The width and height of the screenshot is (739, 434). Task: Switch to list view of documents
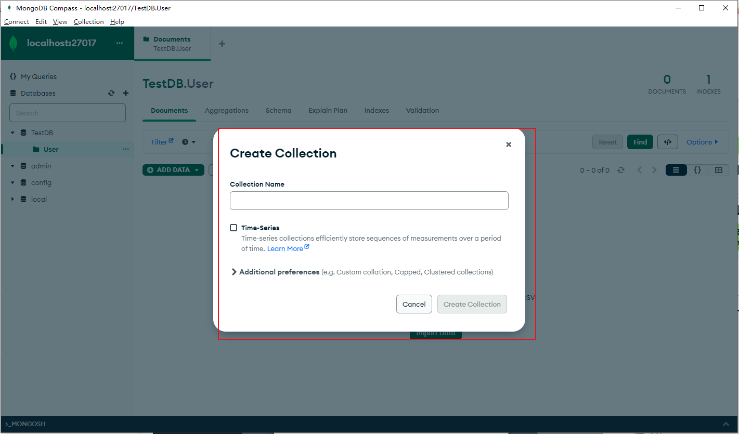676,170
